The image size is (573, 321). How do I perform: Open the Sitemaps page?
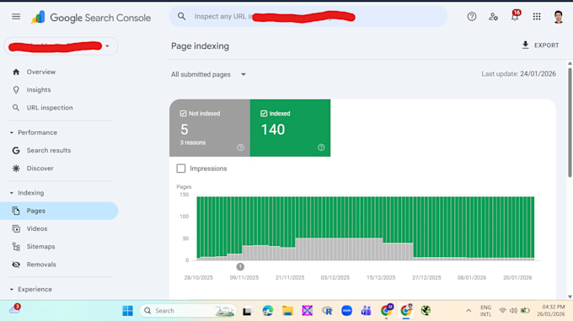pyautogui.click(x=59, y=247)
